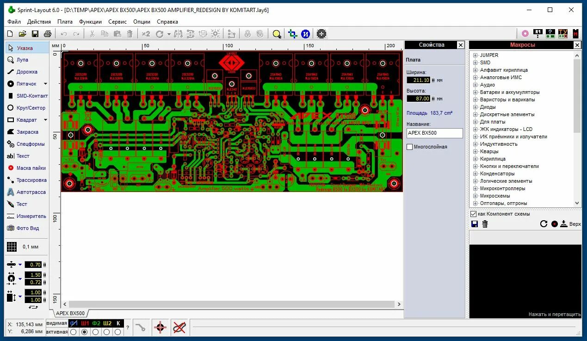587x341 pixels.
Task: Toggle Многослойная multilayer checkbox
Action: pos(409,147)
